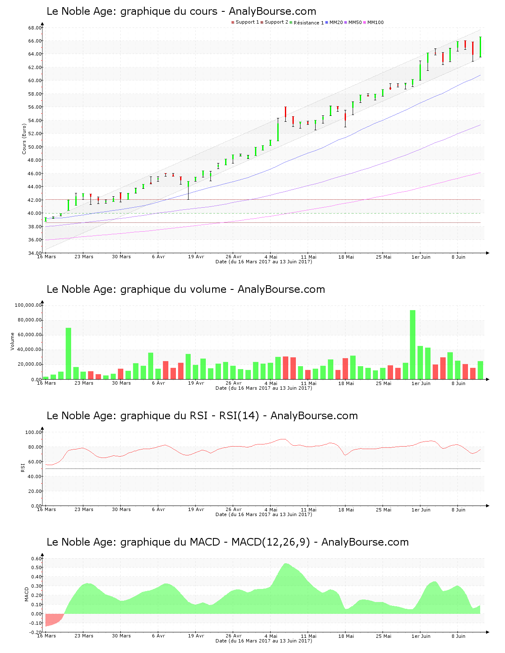Click '1er Juin' date on the volume chart axis

pyautogui.click(x=421, y=383)
